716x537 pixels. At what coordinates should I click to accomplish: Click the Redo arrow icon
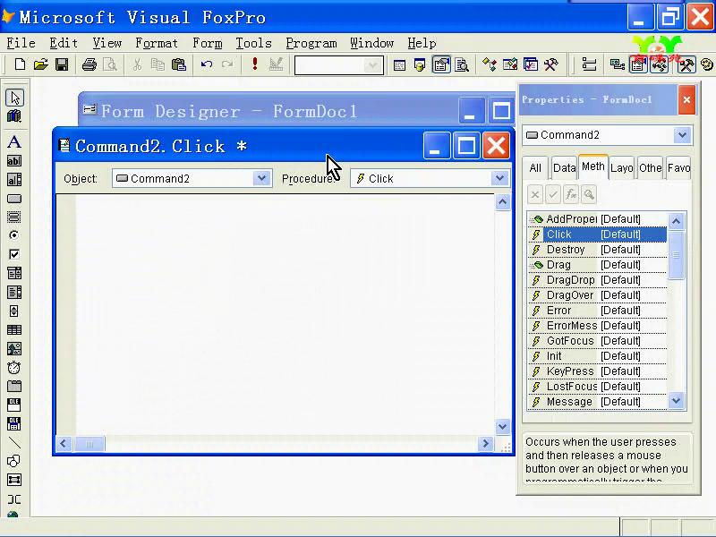[x=227, y=64]
